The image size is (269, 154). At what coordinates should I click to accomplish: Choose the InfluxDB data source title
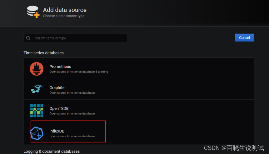click(x=57, y=131)
